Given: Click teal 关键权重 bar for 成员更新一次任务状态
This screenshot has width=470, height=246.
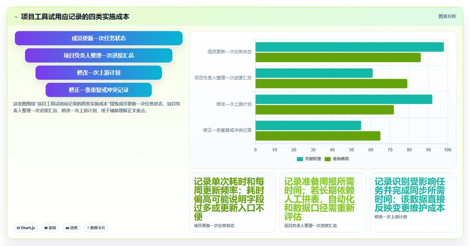Looking at the screenshot, I should (x=350, y=47).
